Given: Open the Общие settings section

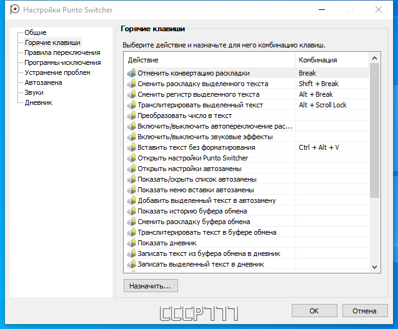Looking at the screenshot, I should [36, 32].
